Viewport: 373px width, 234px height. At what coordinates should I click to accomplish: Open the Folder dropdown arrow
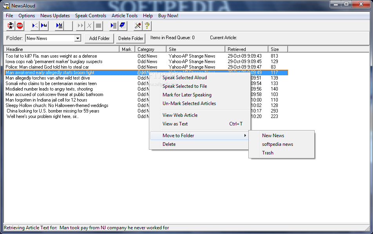[x=78, y=38]
